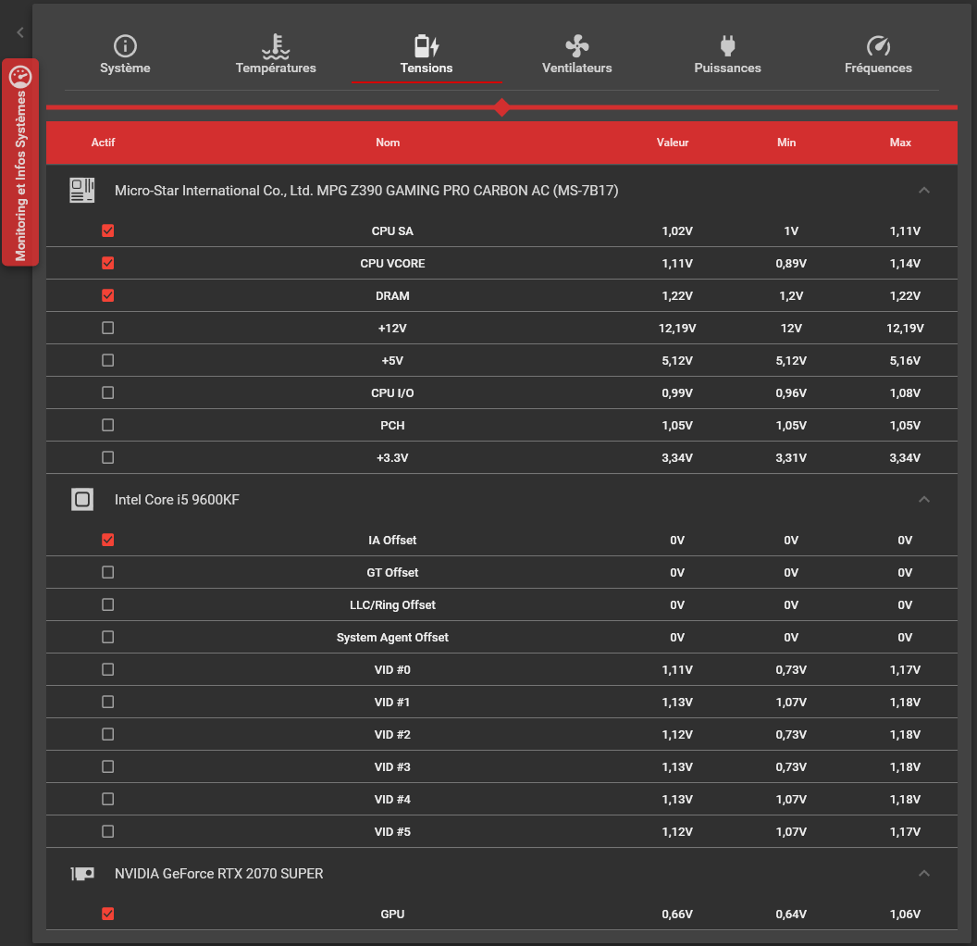
Task: Collapse the Micro-Star MPG Z390 motherboard section
Action: 924,190
